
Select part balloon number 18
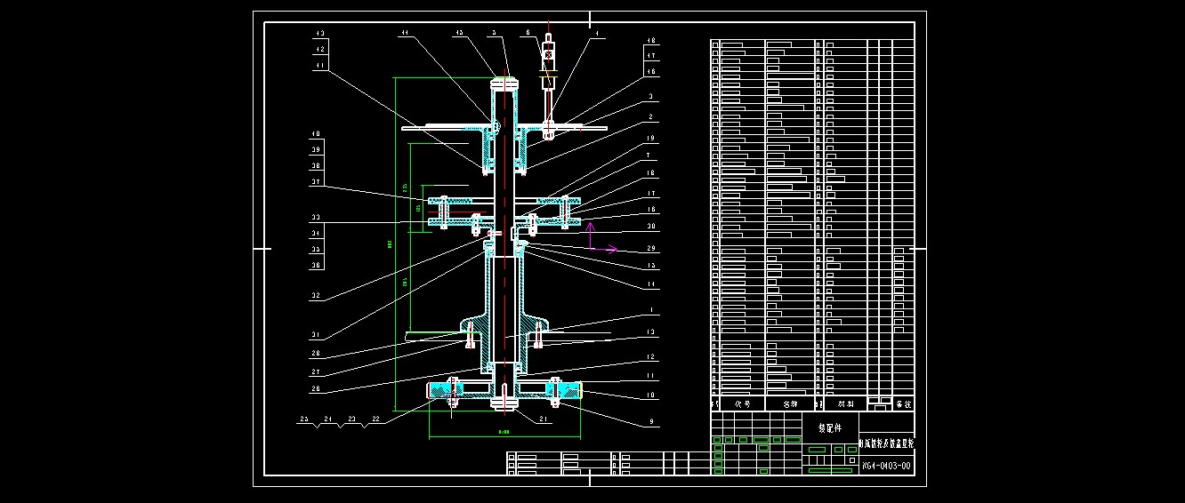(650, 173)
